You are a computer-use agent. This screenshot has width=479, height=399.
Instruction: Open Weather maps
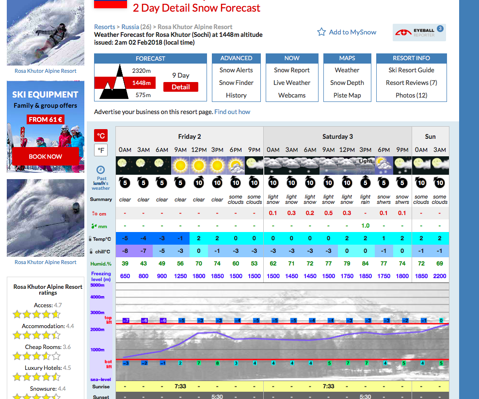pyautogui.click(x=347, y=70)
